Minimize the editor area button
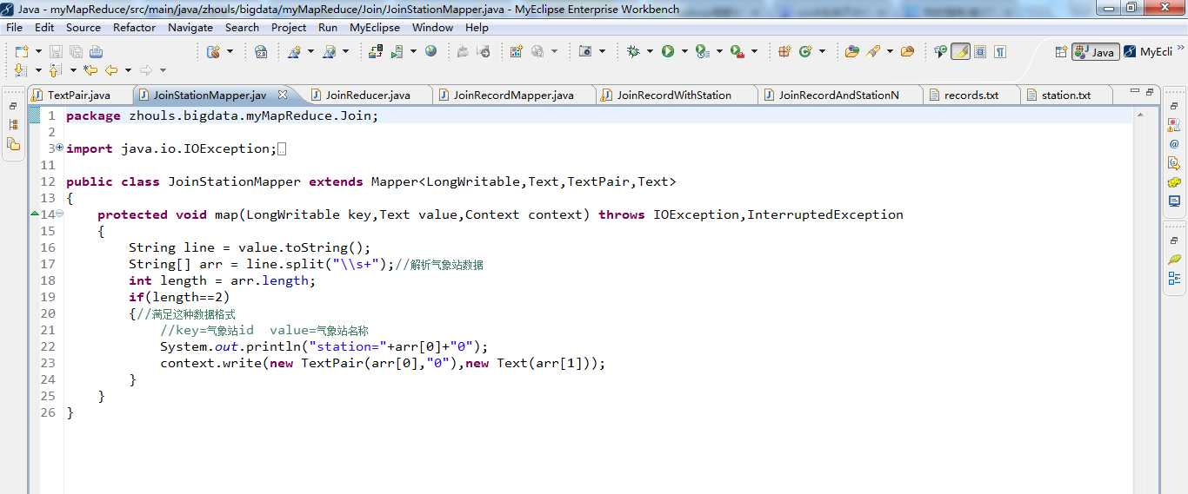Viewport: 1188px width, 494px height. point(1134,90)
